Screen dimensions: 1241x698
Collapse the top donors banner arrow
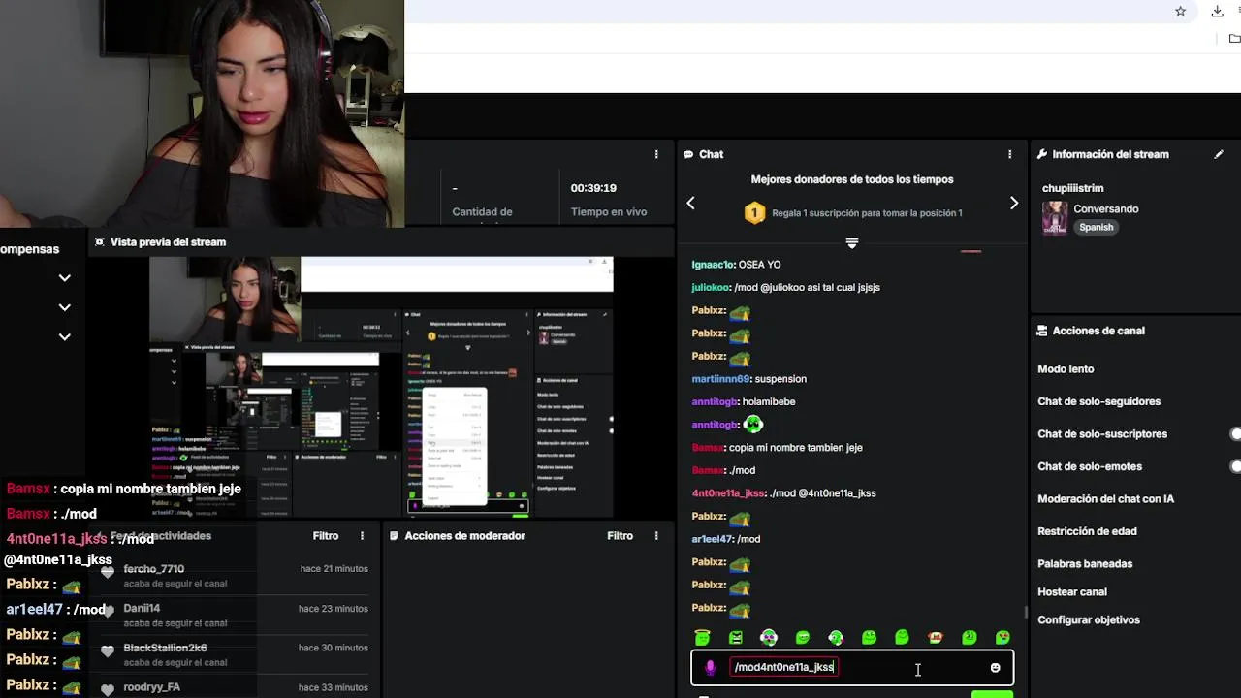[x=852, y=243]
